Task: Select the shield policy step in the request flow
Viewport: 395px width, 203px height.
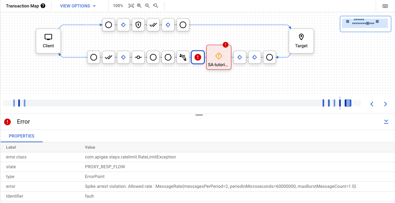Action: (x=138, y=25)
